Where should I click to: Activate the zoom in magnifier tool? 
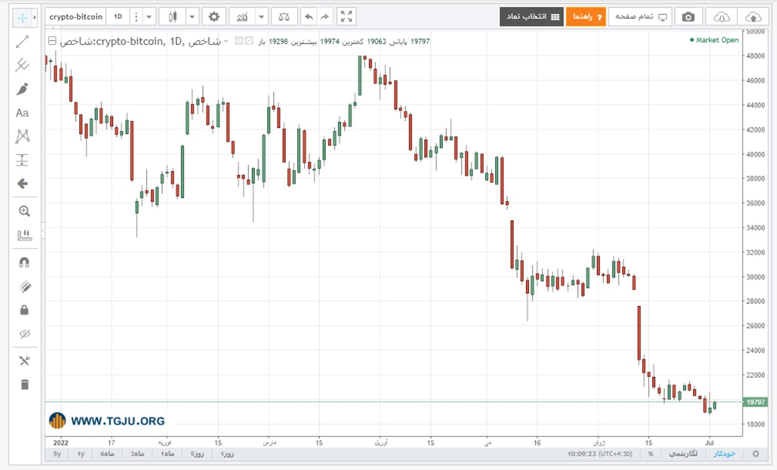click(x=24, y=211)
